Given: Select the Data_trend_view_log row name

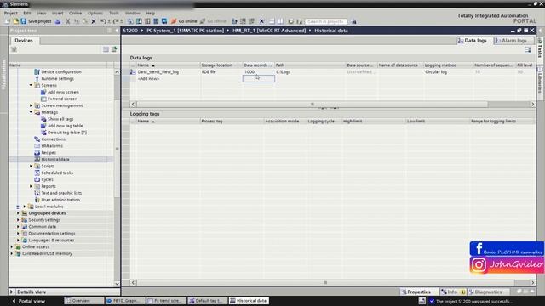Looking at the screenshot, I should (x=158, y=71).
